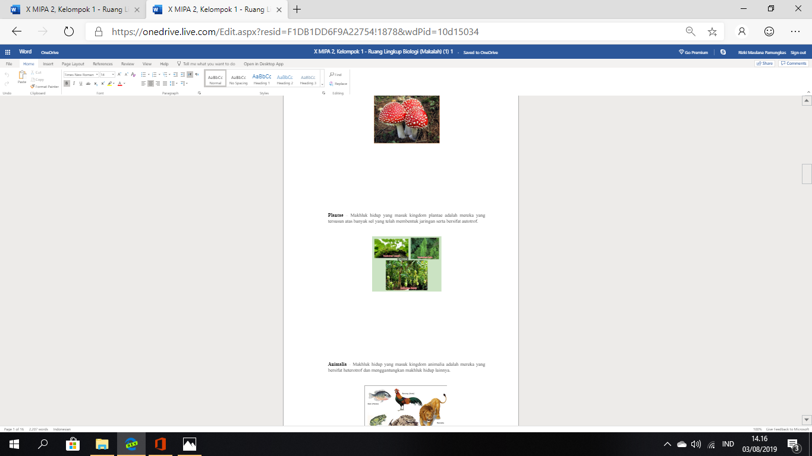
Task: Justify the paragraph text
Action: click(x=165, y=84)
